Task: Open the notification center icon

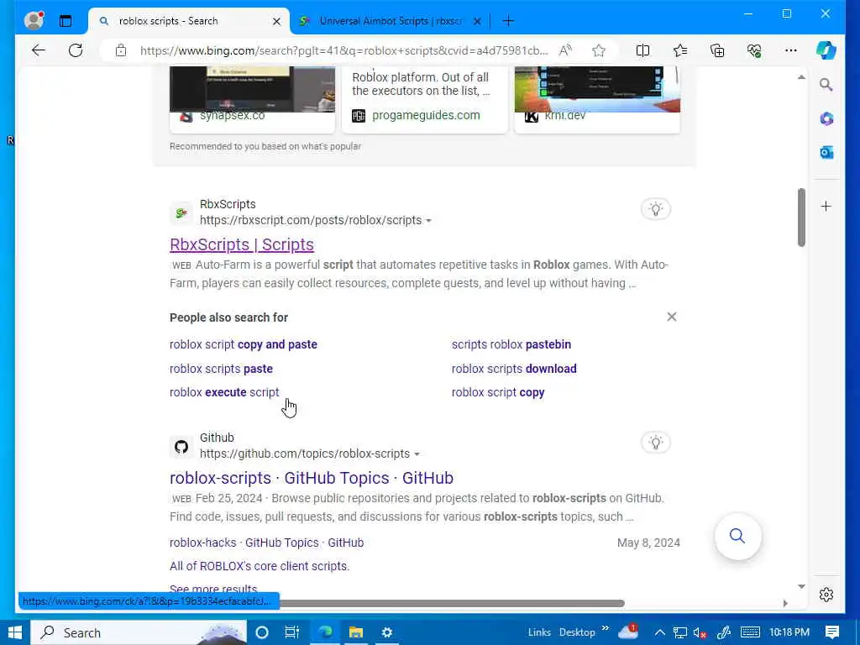Action: pyautogui.click(x=832, y=632)
